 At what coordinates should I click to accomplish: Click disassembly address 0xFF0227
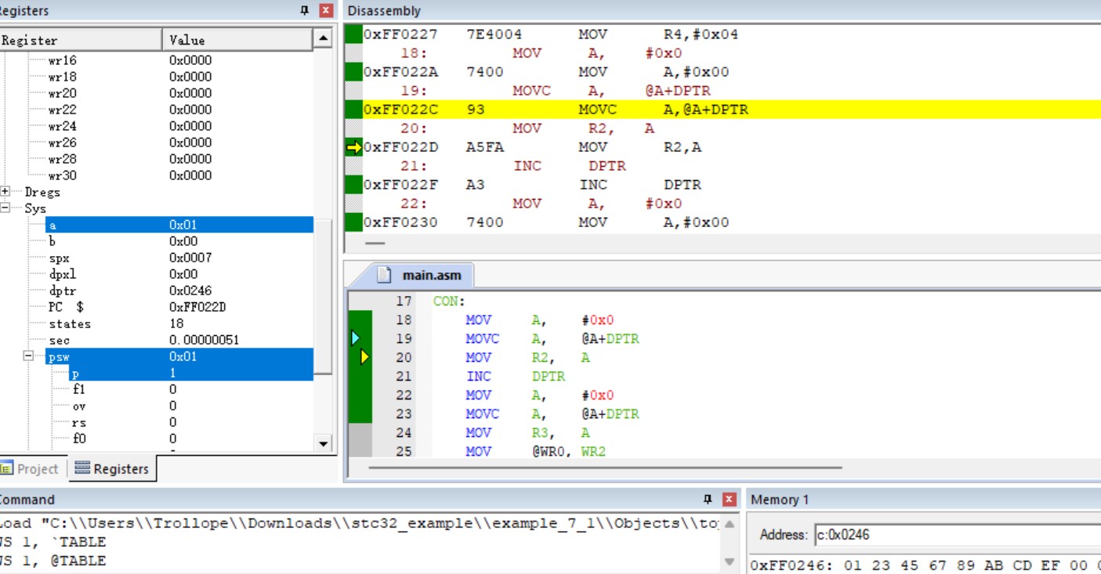pyautogui.click(x=400, y=34)
